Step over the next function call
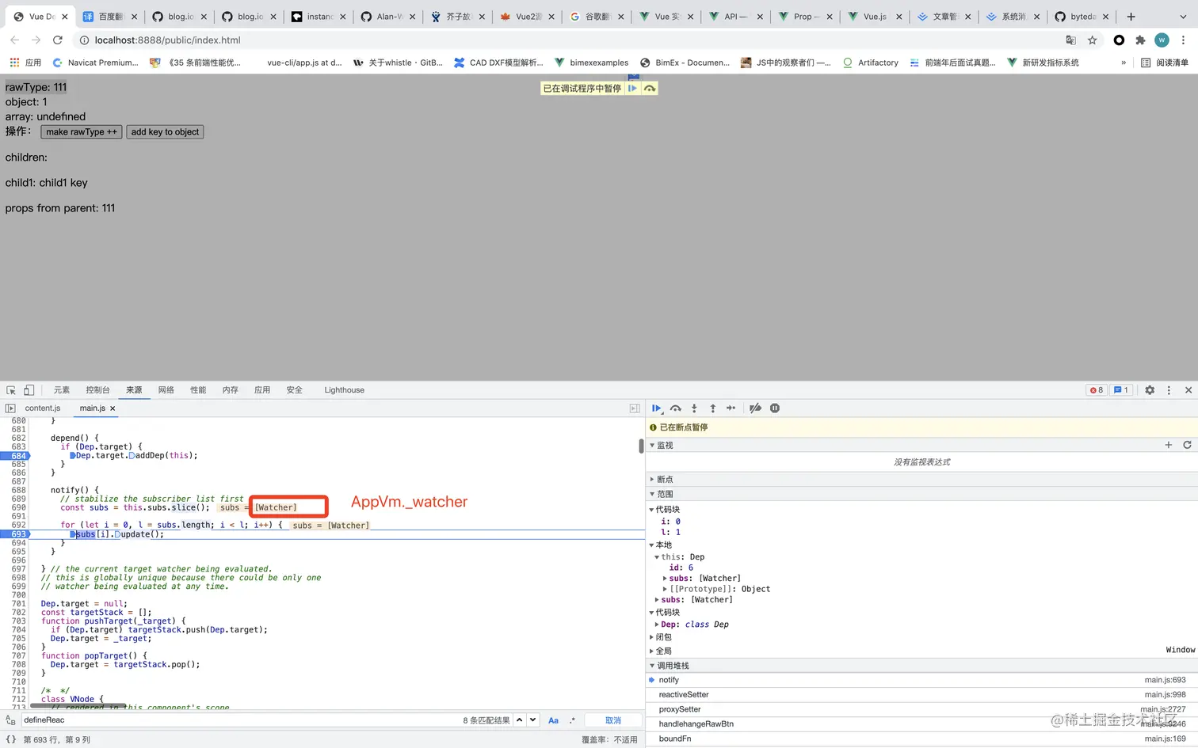The width and height of the screenshot is (1198, 748). point(676,408)
